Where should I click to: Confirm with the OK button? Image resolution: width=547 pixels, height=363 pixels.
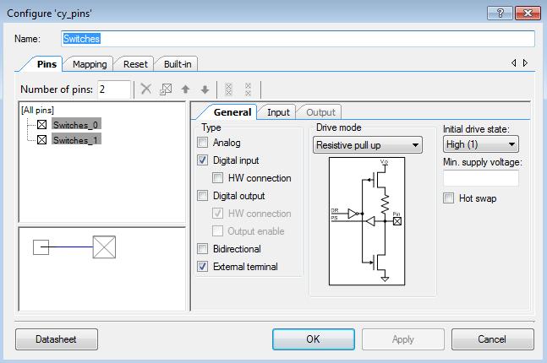pos(314,339)
